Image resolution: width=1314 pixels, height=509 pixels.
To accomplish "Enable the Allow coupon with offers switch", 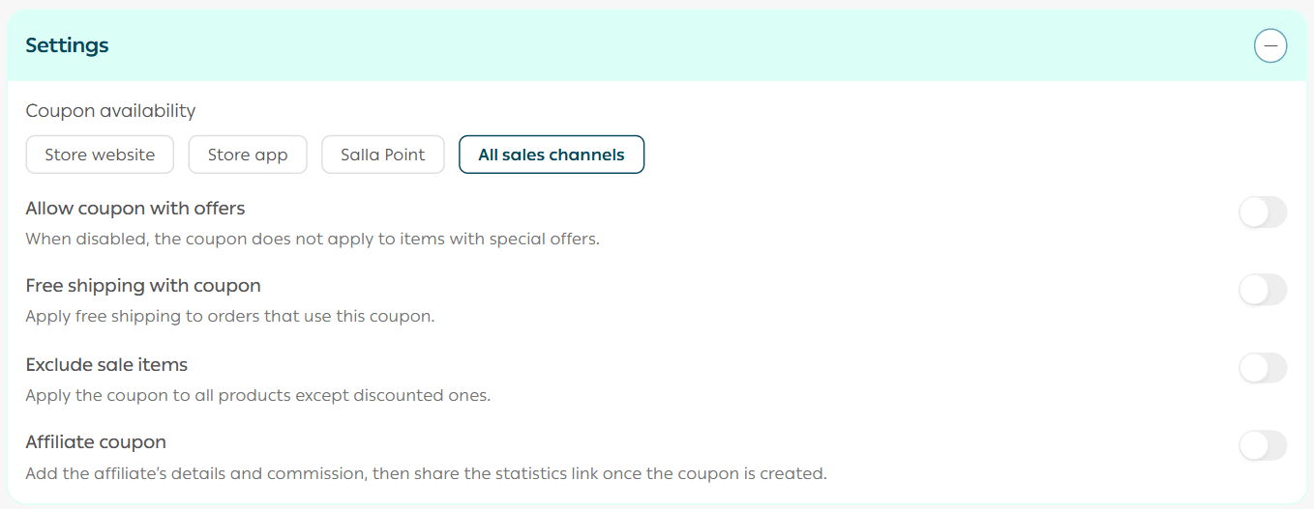I will pos(1263,212).
